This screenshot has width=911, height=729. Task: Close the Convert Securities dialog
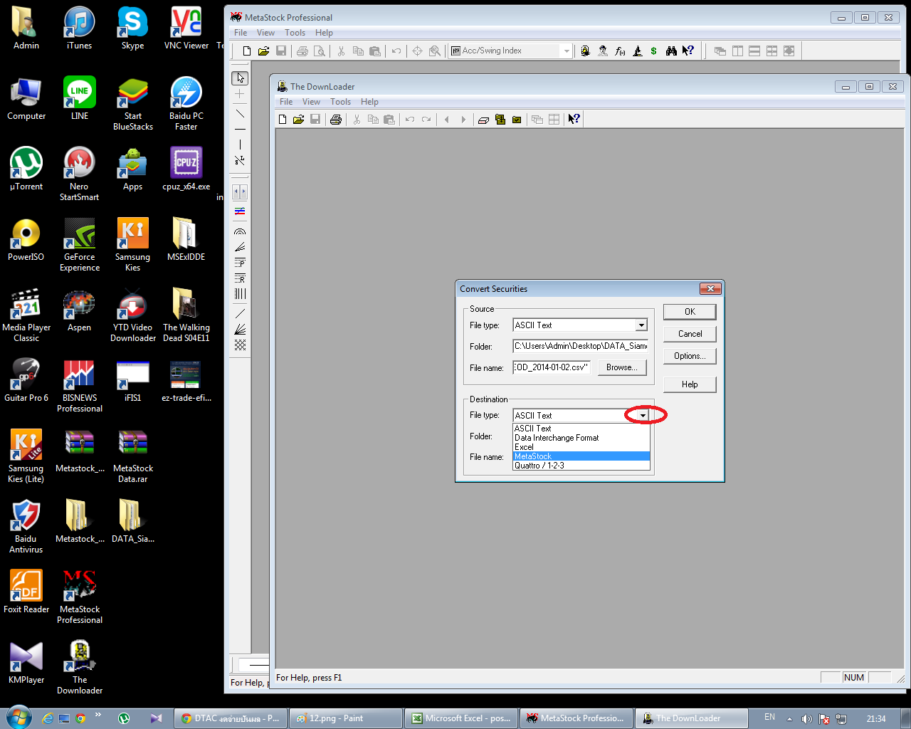(x=710, y=288)
